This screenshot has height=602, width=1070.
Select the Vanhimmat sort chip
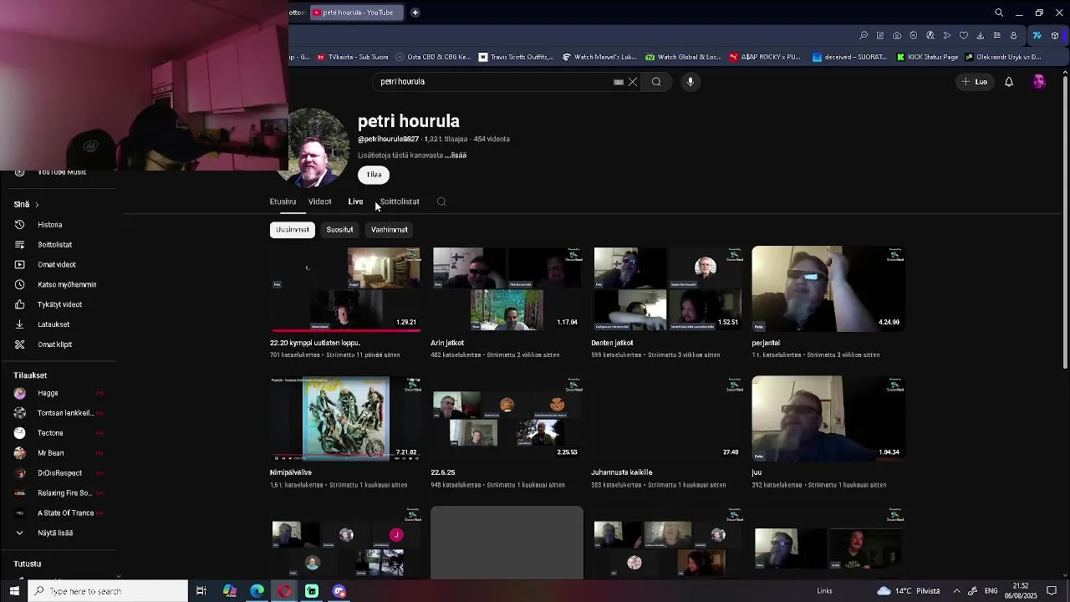(x=390, y=229)
